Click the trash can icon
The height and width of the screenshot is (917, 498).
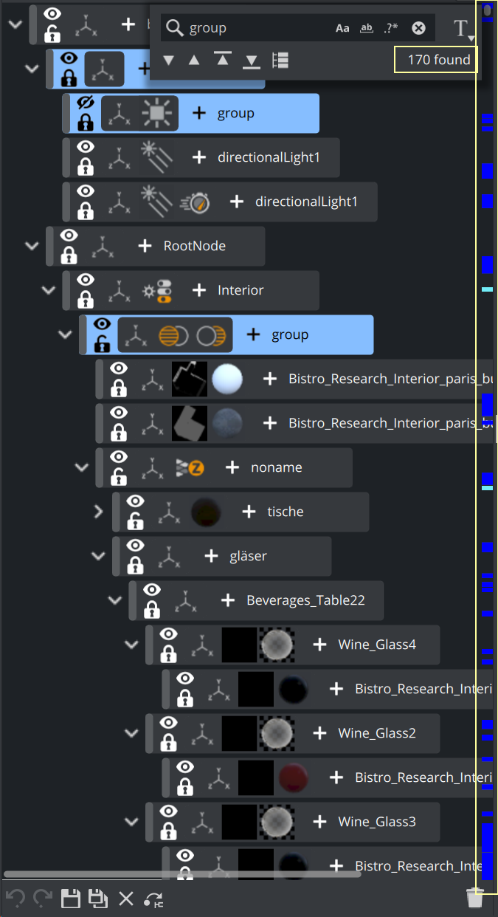(x=475, y=898)
